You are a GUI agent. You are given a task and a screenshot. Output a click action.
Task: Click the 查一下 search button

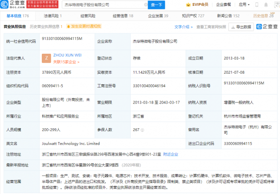click(156, 5)
